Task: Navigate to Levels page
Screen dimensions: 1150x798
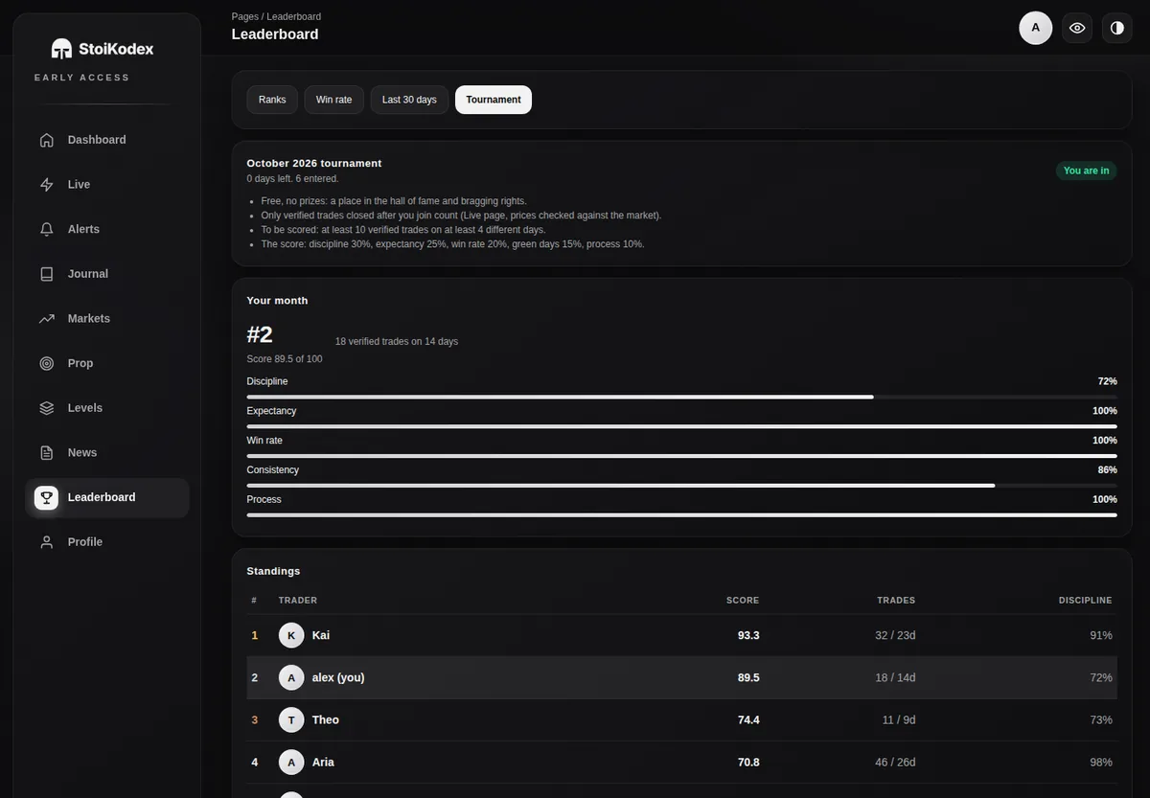Action: 107,408
